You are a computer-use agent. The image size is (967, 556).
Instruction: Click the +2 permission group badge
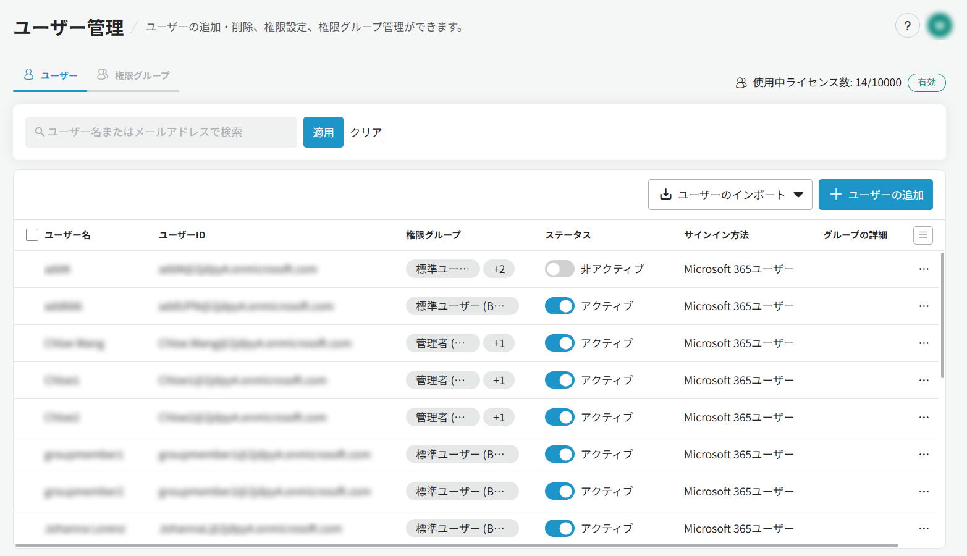[499, 269]
